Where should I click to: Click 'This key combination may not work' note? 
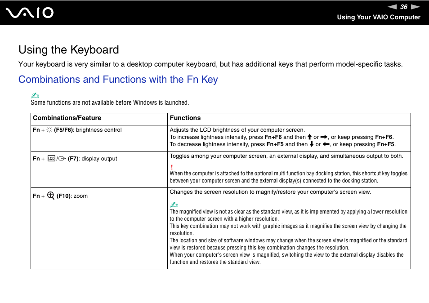288,229
